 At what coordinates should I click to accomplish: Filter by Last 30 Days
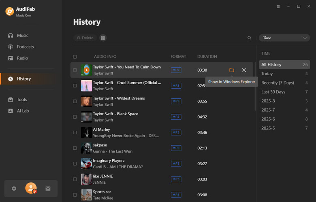click(x=284, y=92)
